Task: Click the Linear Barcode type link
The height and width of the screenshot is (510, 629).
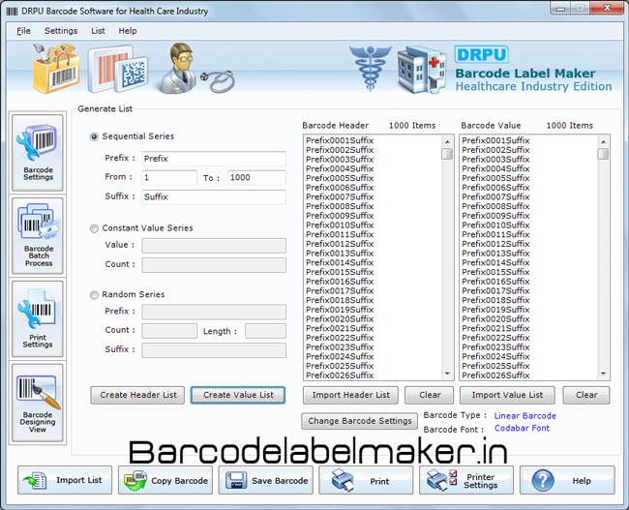Action: (x=524, y=416)
